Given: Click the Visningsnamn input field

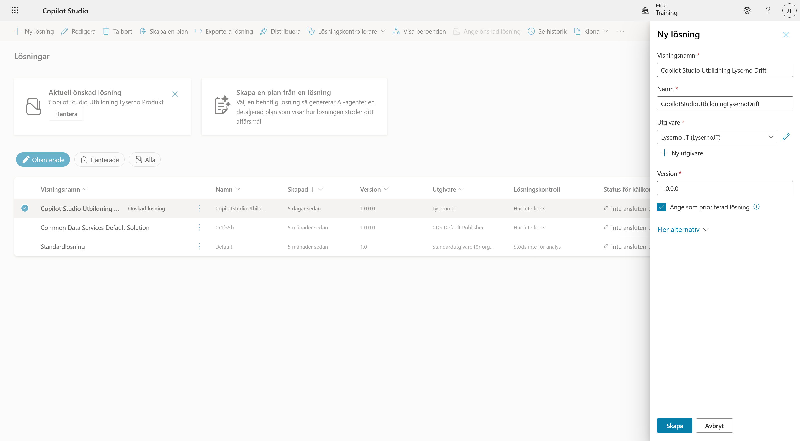Looking at the screenshot, I should click(725, 70).
